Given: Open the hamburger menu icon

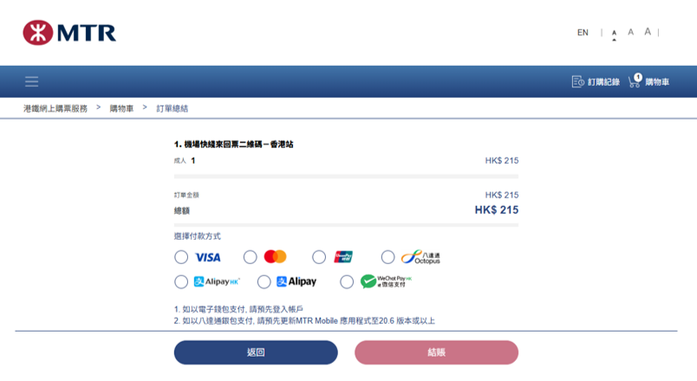Looking at the screenshot, I should 31,81.
